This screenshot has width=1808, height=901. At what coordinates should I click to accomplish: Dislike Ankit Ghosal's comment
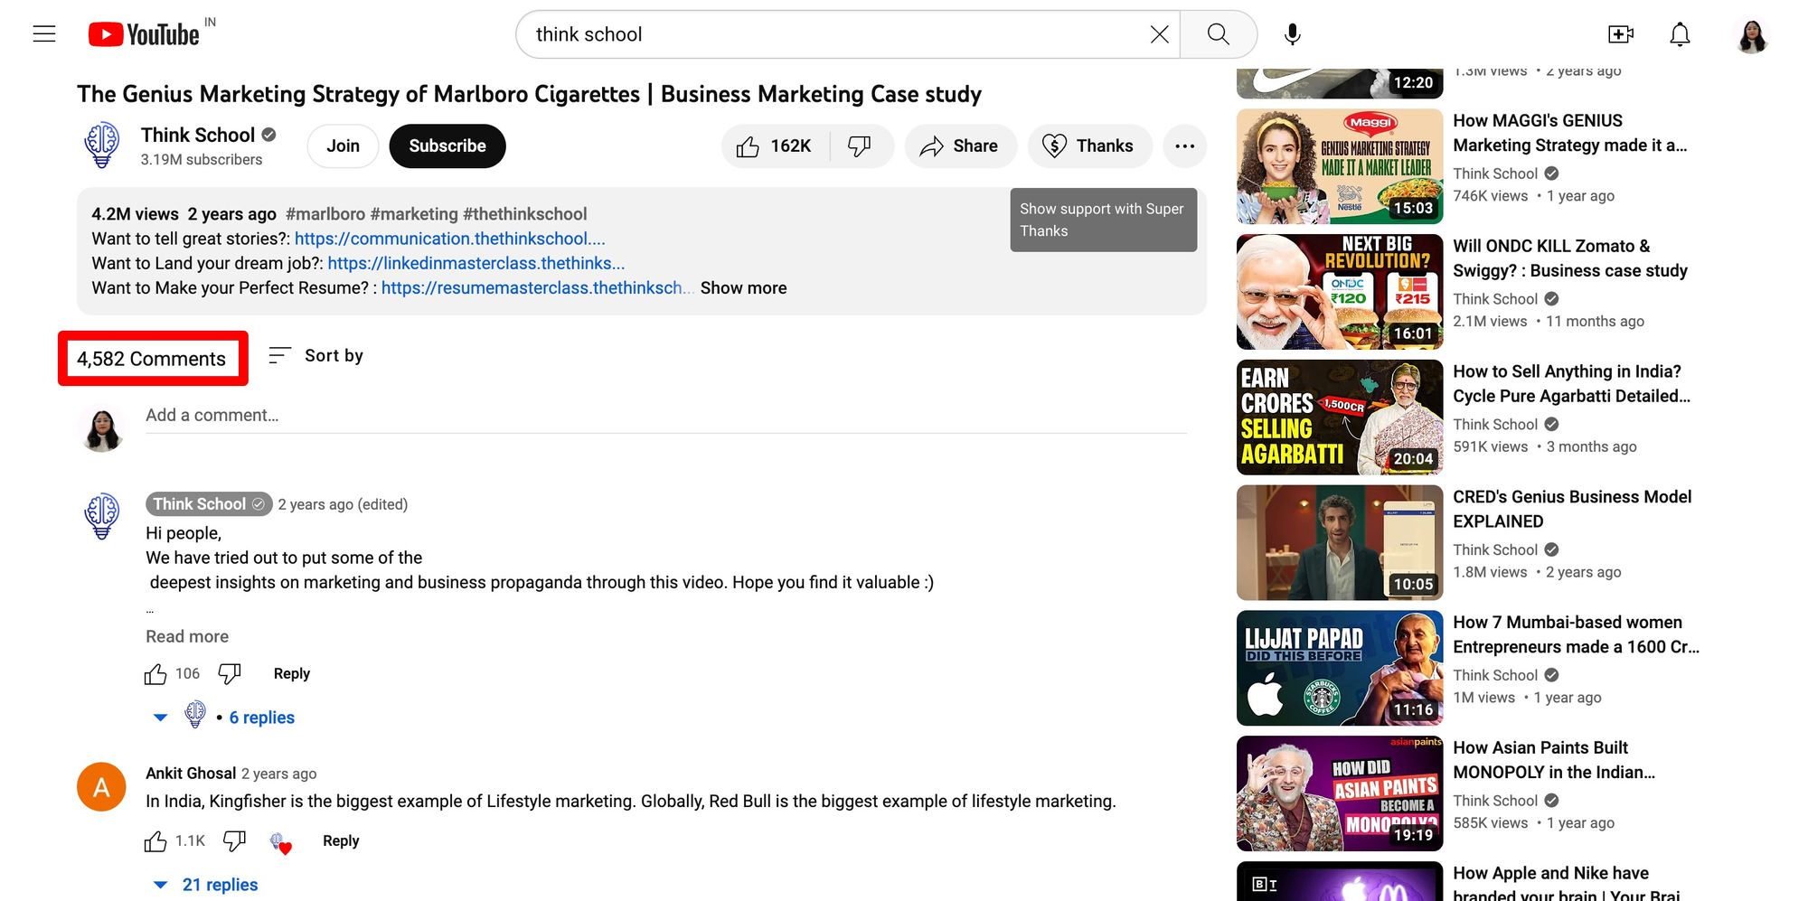(x=234, y=841)
